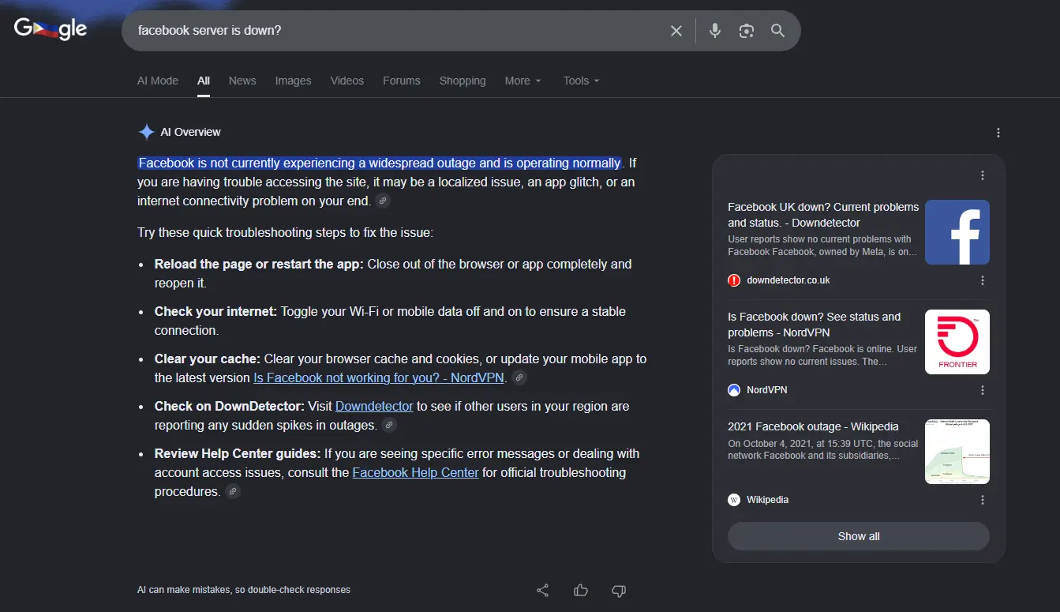Viewport: 1060px width, 612px height.
Task: Open 'Is Facebook down?' NordVPN result
Action: tap(815, 325)
